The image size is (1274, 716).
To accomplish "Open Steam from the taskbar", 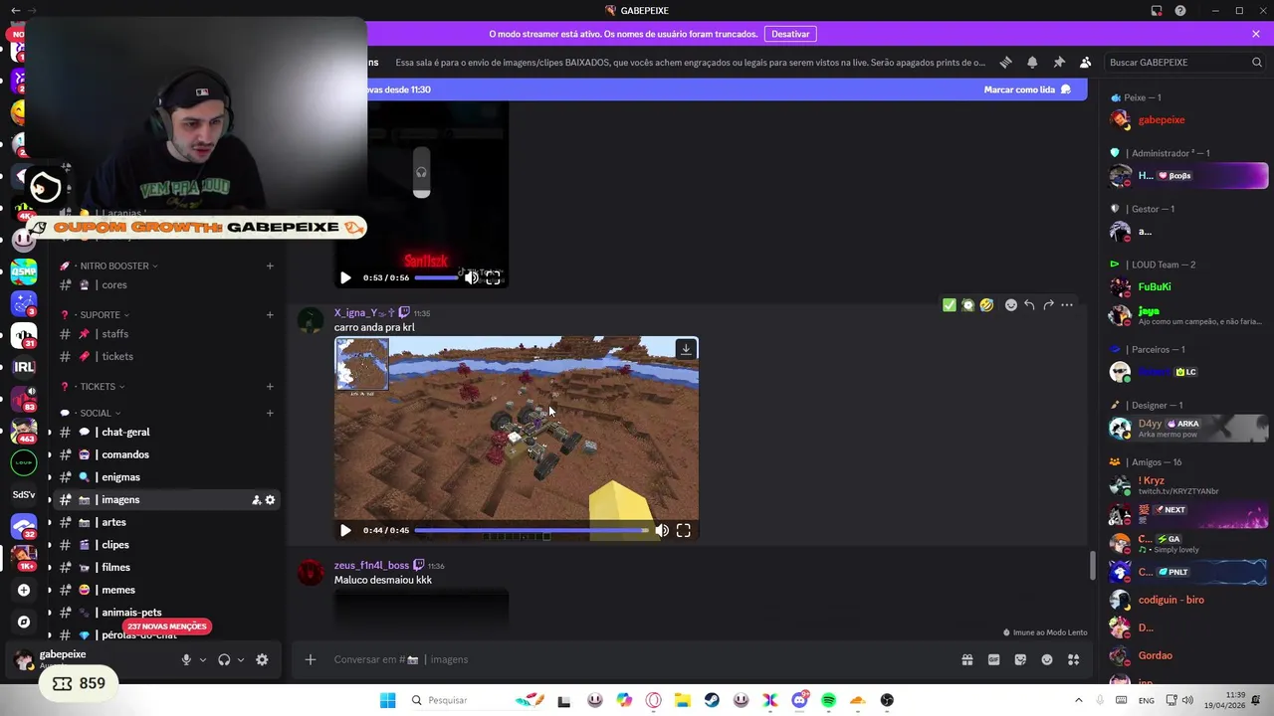I will [712, 700].
